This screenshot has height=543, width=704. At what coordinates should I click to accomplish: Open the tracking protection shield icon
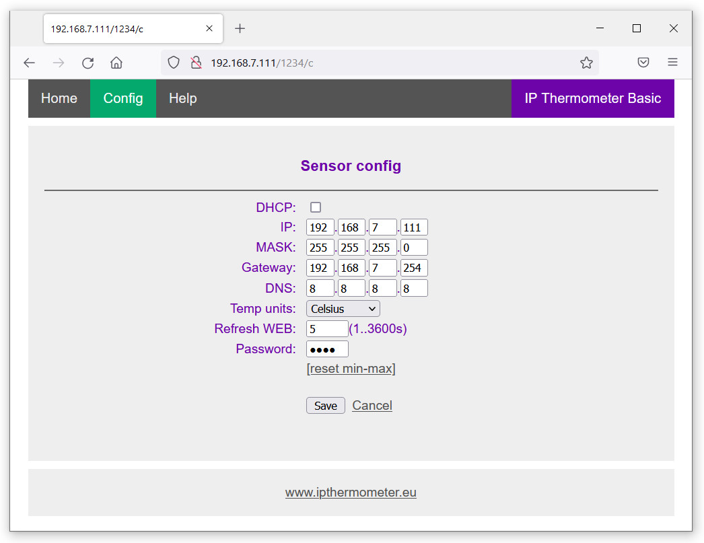174,63
